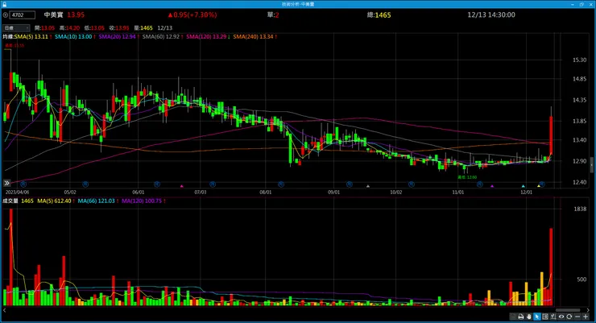Image resolution: width=596 pixels, height=323 pixels.
Task: Click the white triangle marker after 09/01
Action: (x=367, y=186)
